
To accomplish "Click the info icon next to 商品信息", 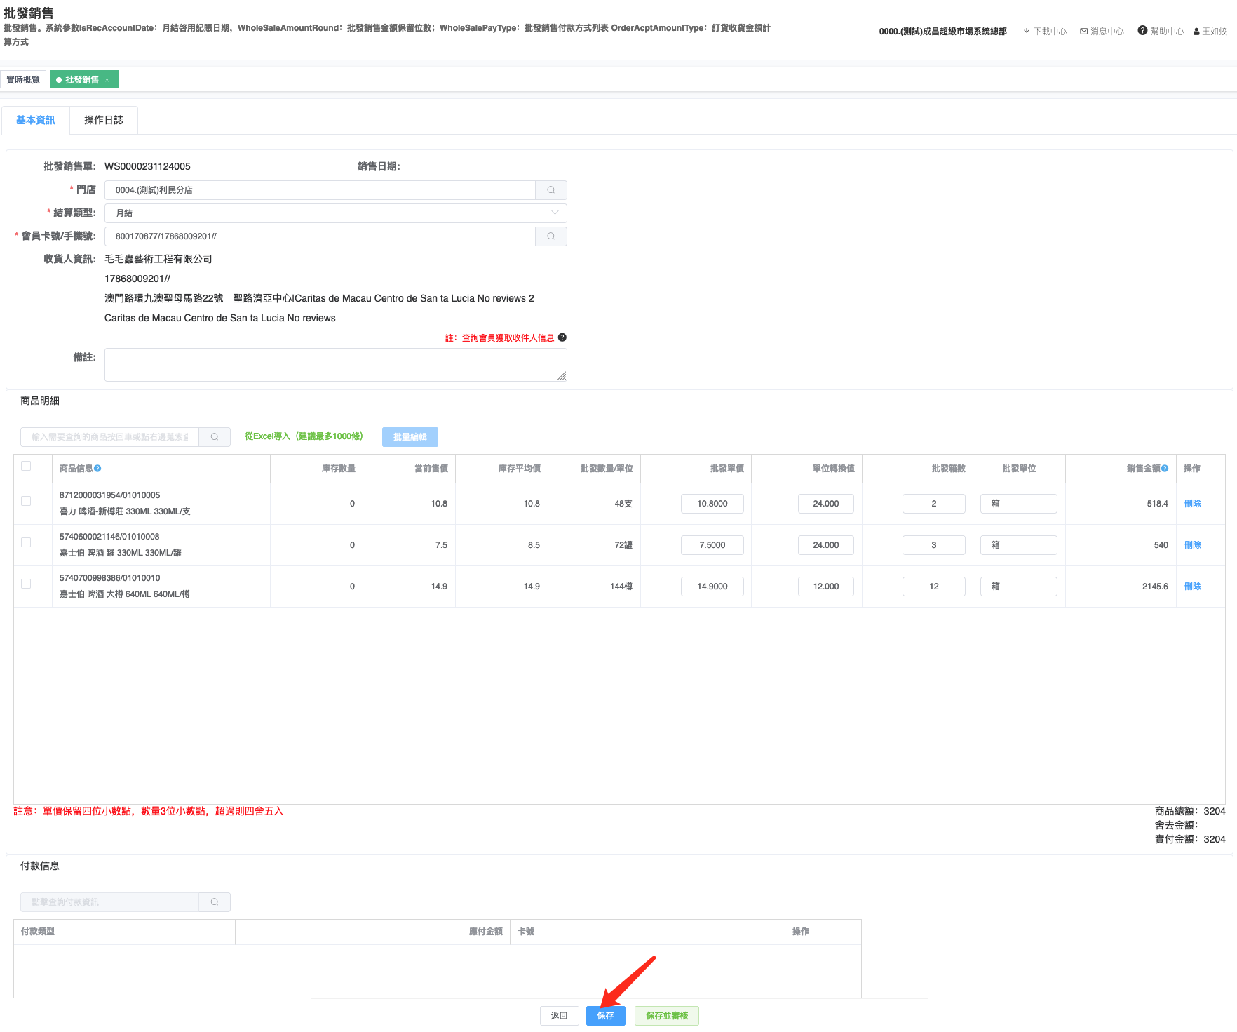I will click(98, 469).
